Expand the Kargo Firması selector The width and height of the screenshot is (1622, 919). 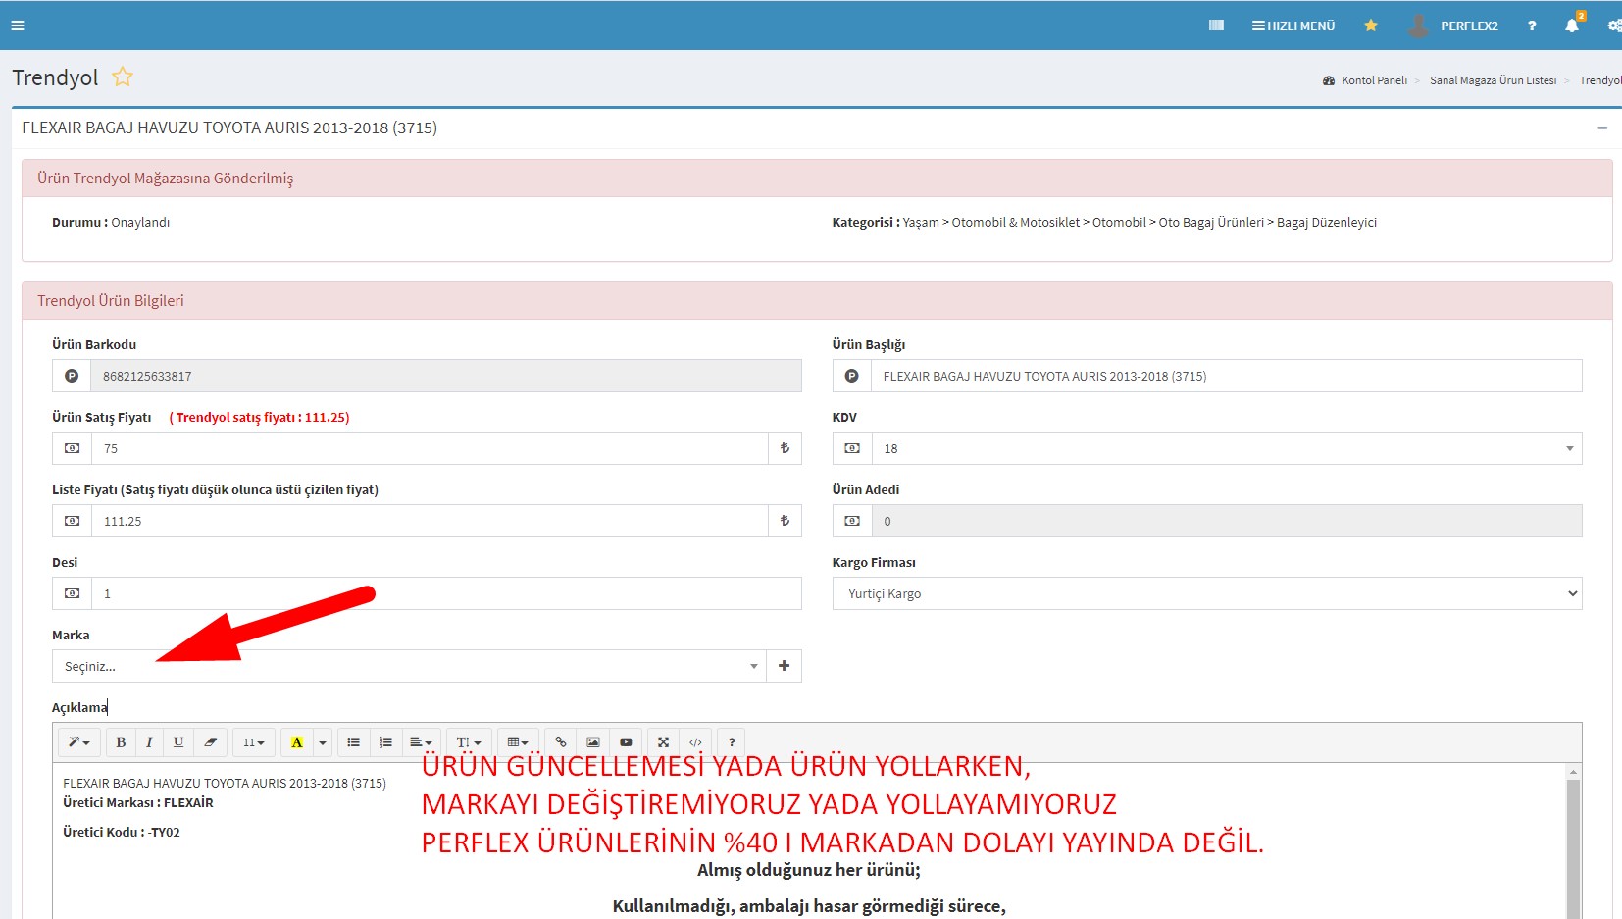coord(1206,593)
